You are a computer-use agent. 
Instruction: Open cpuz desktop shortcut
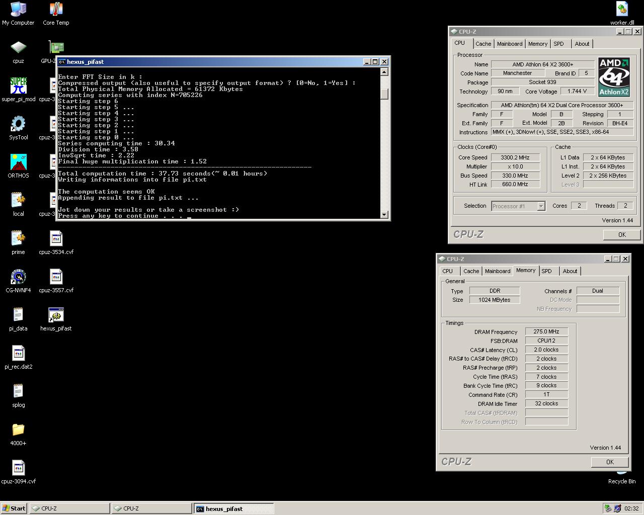pyautogui.click(x=18, y=51)
